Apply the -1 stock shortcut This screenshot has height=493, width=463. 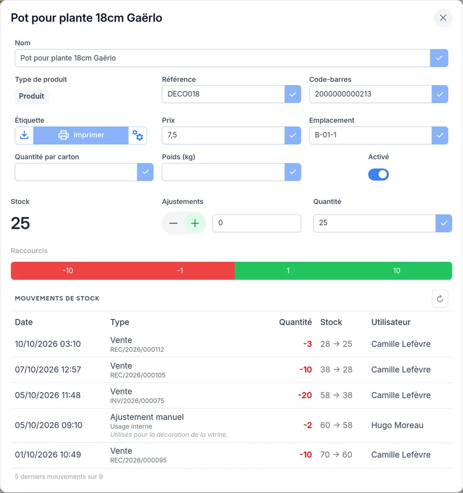[x=179, y=271]
